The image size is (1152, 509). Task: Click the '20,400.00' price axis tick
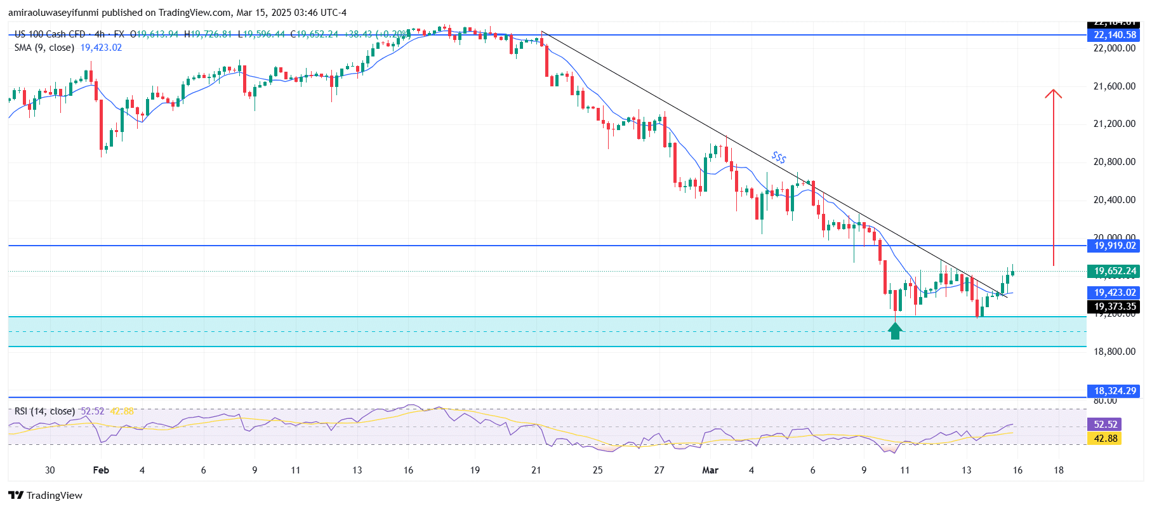point(1114,200)
